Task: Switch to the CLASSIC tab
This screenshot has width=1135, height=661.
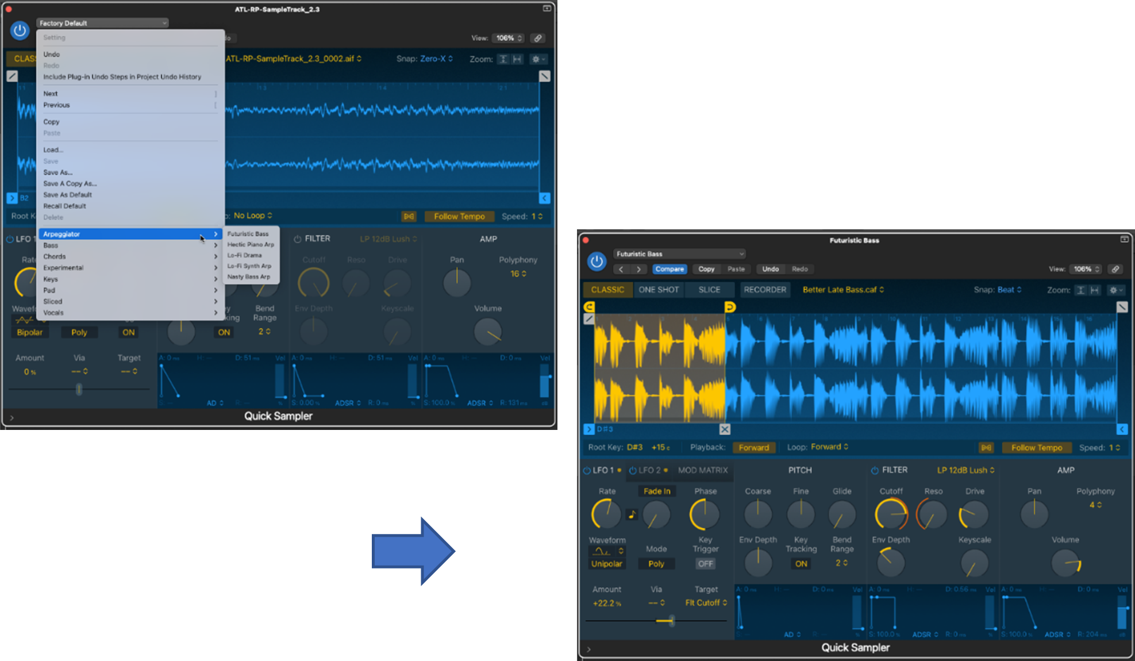Action: tap(610, 290)
